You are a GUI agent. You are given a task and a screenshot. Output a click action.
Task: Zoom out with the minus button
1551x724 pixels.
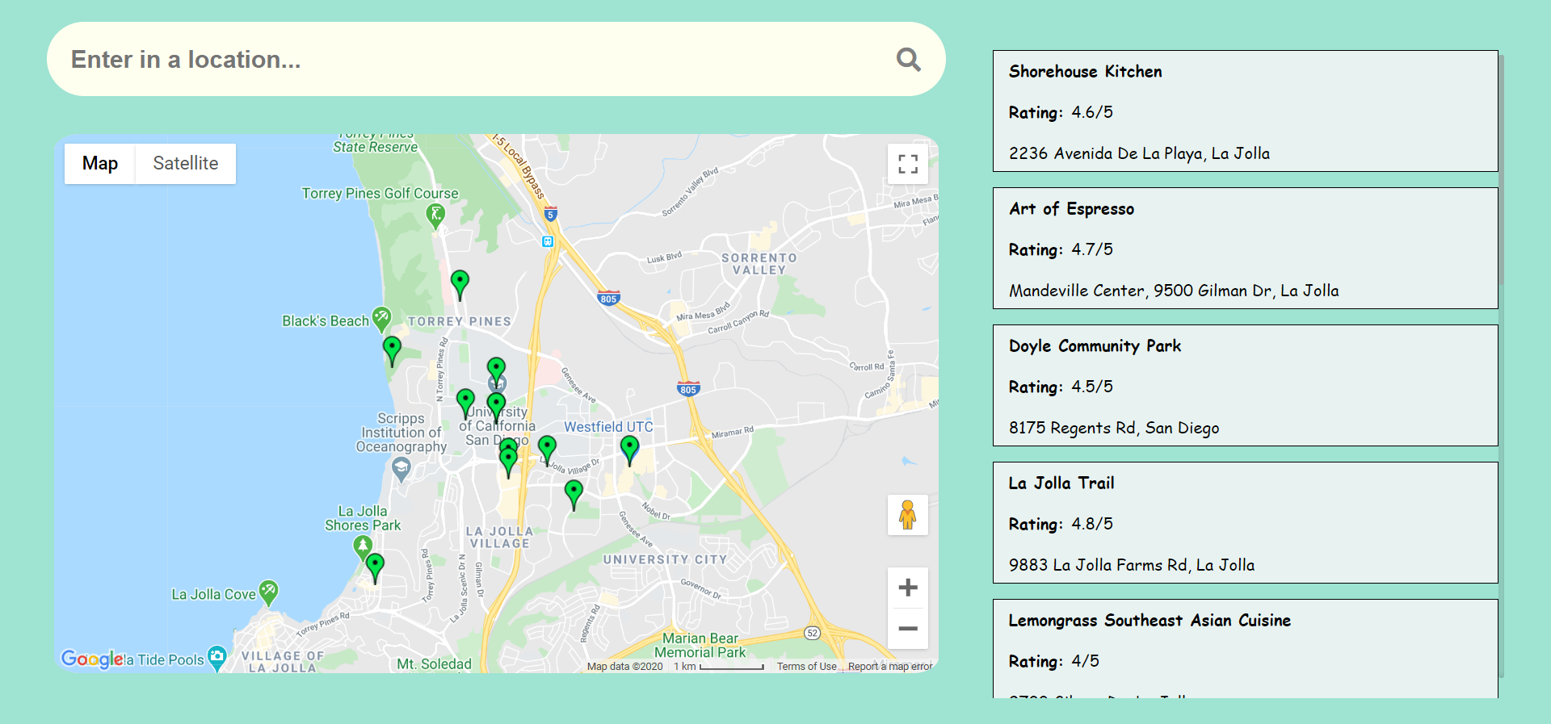pyautogui.click(x=908, y=629)
